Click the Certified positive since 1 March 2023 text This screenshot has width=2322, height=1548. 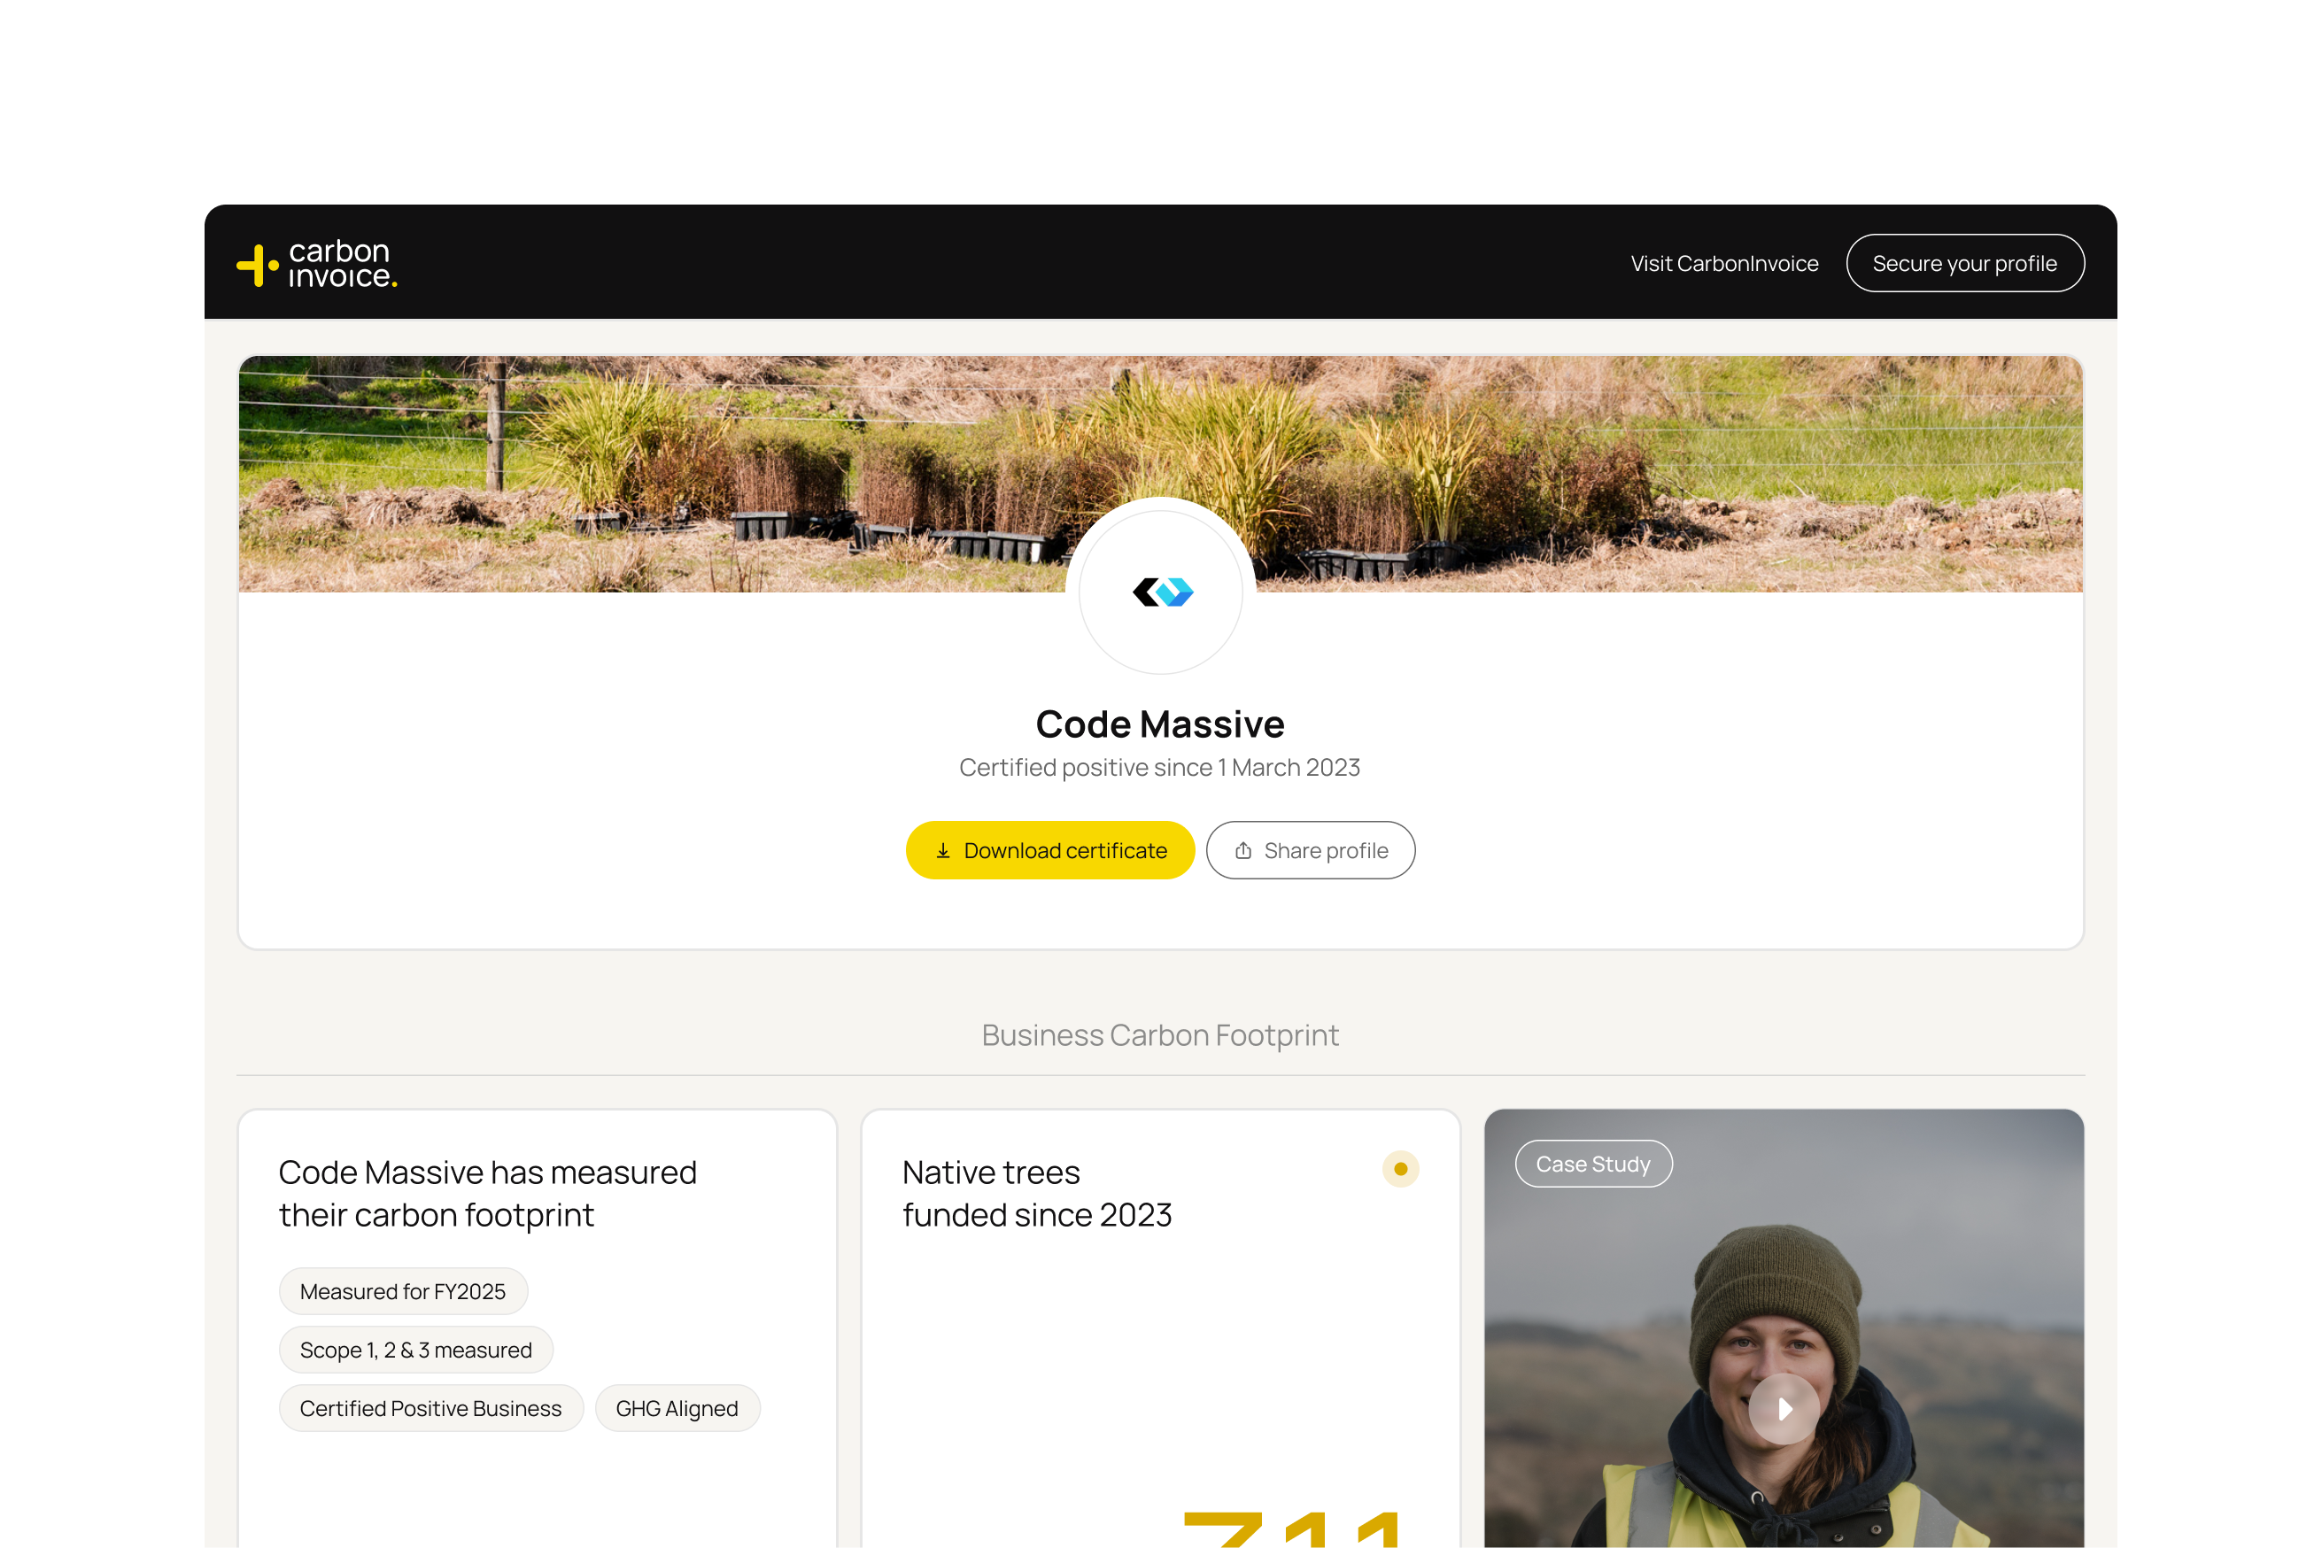1160,767
